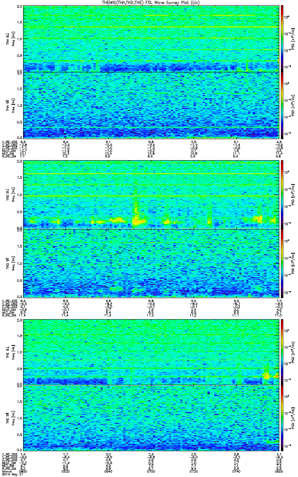Viewport: 298px width, 477px height.
Task: Click the '0800' time tick label
Action: pos(279,472)
